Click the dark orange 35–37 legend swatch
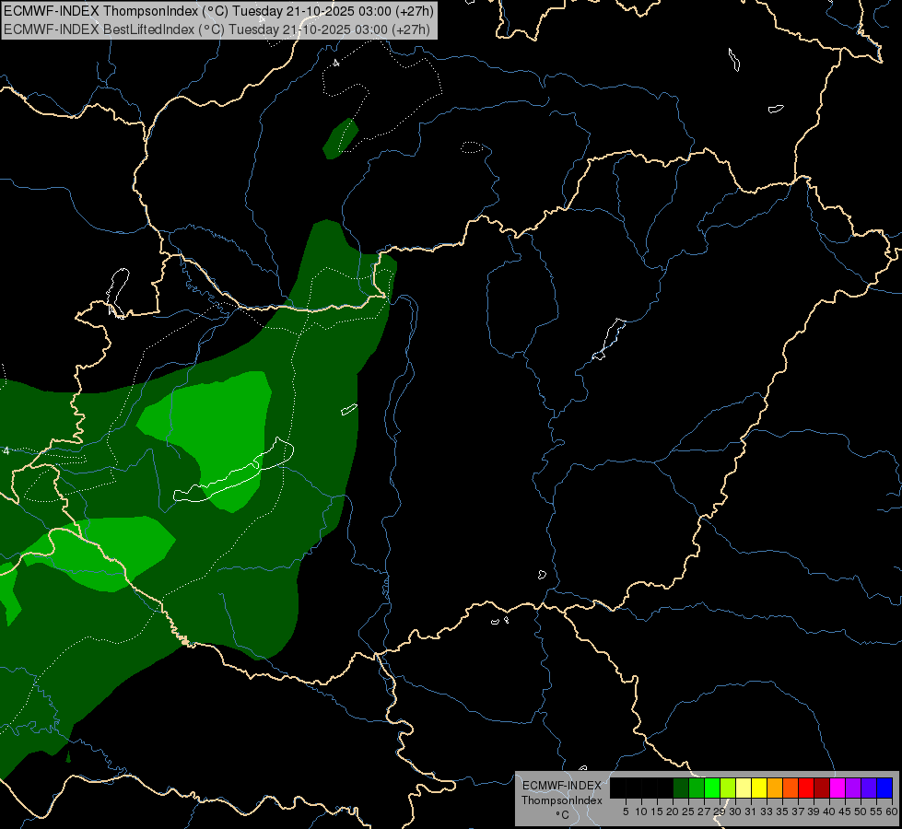Screen dimensions: 902x829 coord(791,788)
